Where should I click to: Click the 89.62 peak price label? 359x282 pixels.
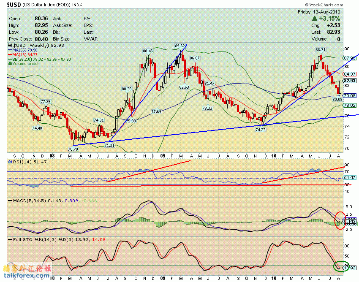[180, 46]
